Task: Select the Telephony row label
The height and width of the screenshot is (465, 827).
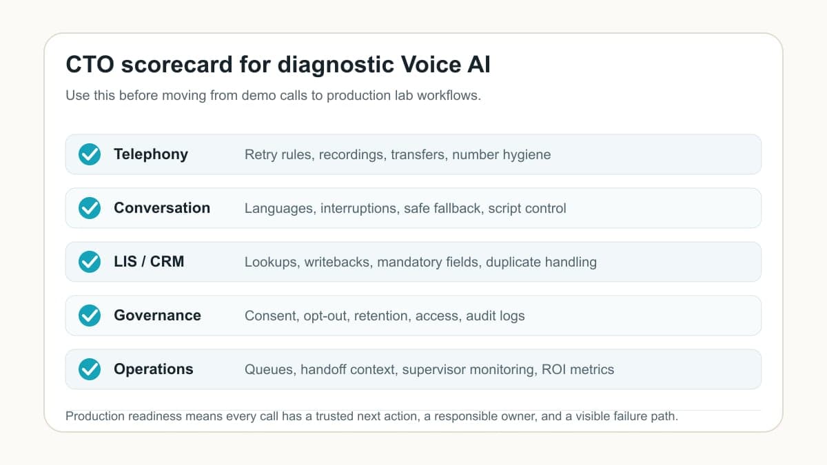Action: (x=151, y=154)
